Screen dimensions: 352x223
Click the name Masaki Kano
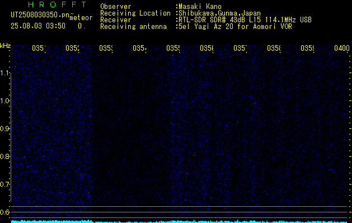pos(200,7)
